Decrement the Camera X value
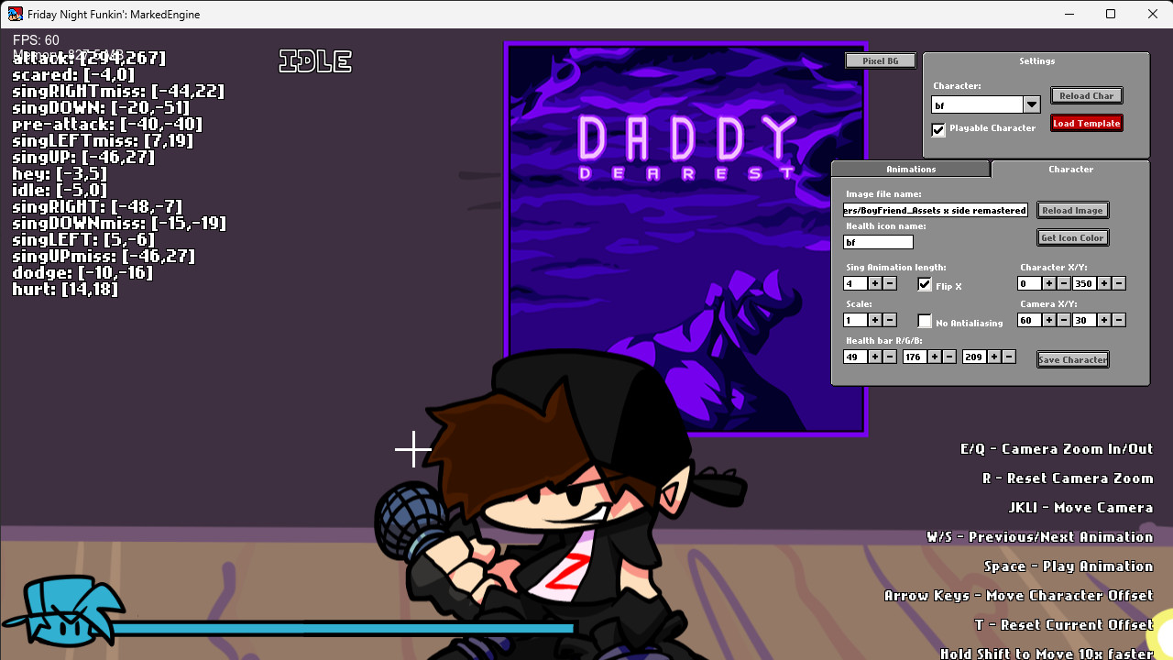Viewport: 1173px width, 660px height. point(1064,321)
